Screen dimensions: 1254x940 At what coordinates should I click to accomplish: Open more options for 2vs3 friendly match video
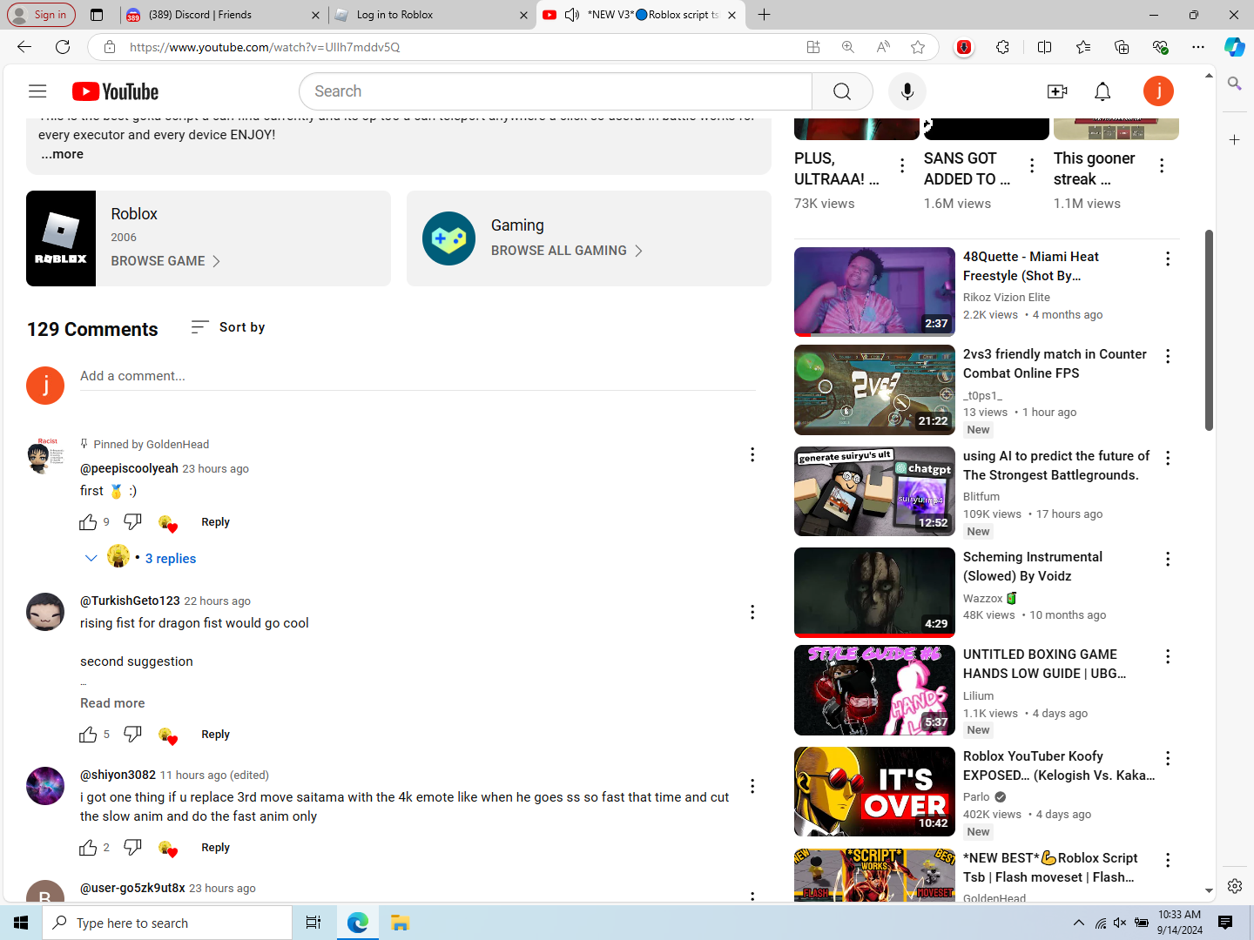tap(1168, 356)
